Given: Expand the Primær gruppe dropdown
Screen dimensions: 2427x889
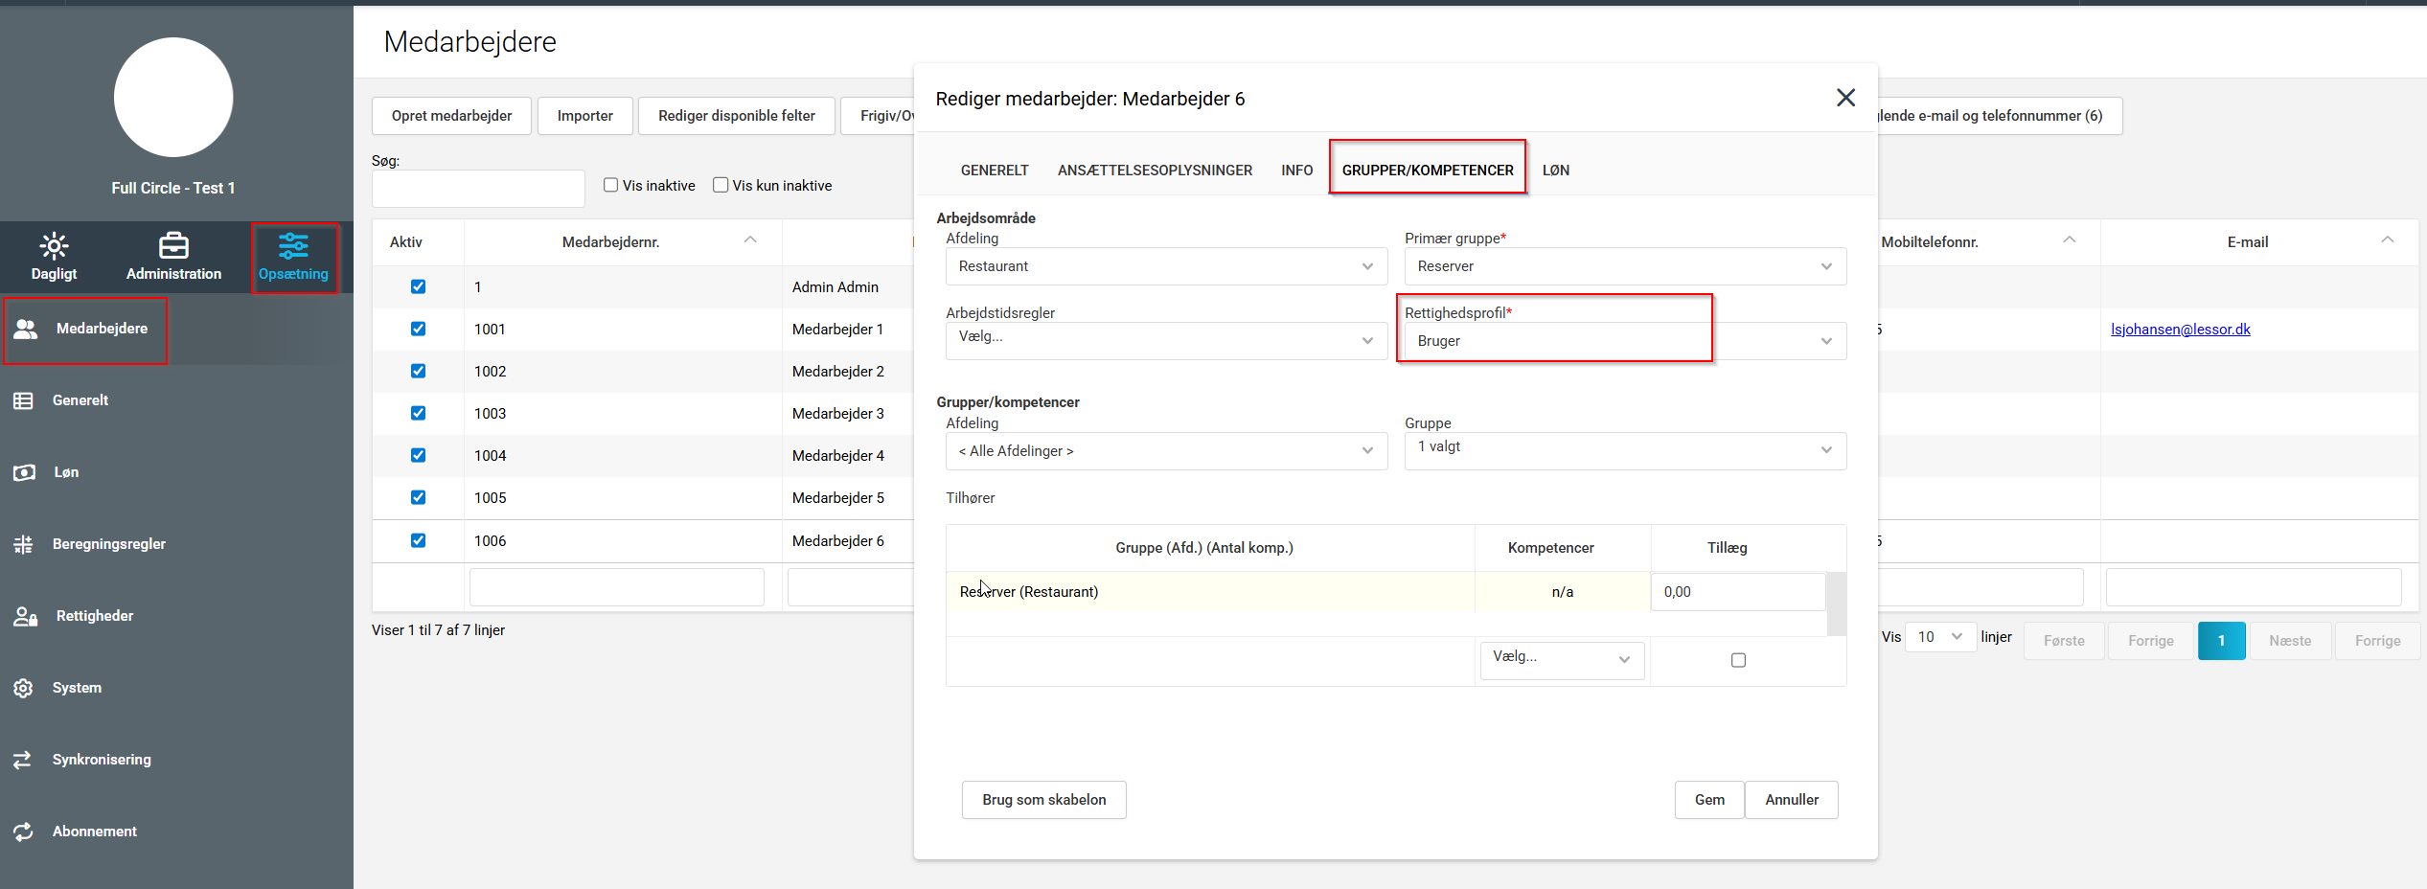Looking at the screenshot, I should (1624, 266).
